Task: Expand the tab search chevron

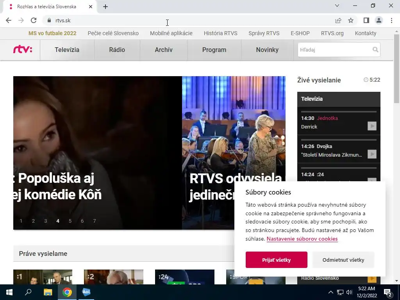Action: (x=337, y=5)
